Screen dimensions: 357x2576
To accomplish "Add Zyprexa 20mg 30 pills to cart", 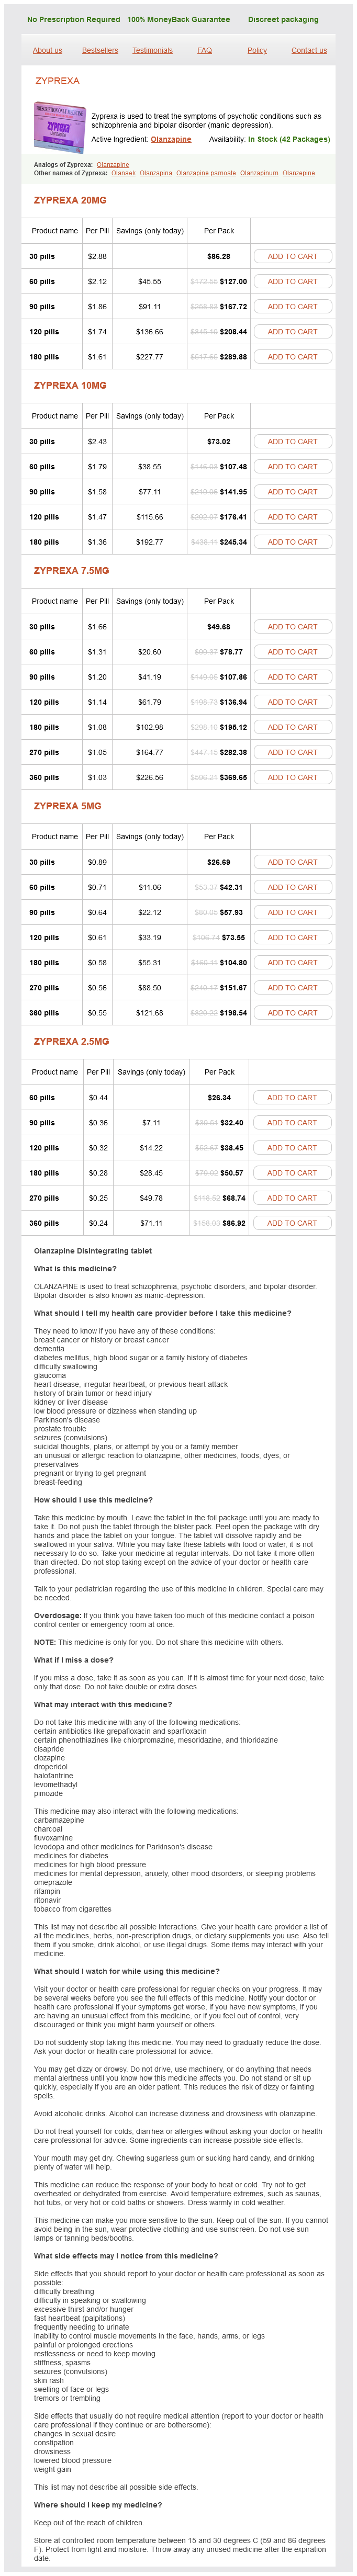I will pyautogui.click(x=292, y=257).
